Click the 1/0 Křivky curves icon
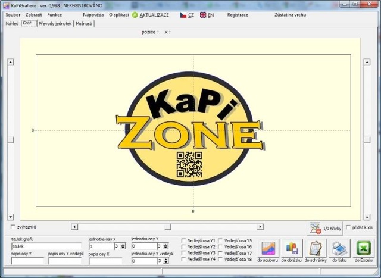Image resolution: width=381 pixels, height=278 pixels. [315, 228]
